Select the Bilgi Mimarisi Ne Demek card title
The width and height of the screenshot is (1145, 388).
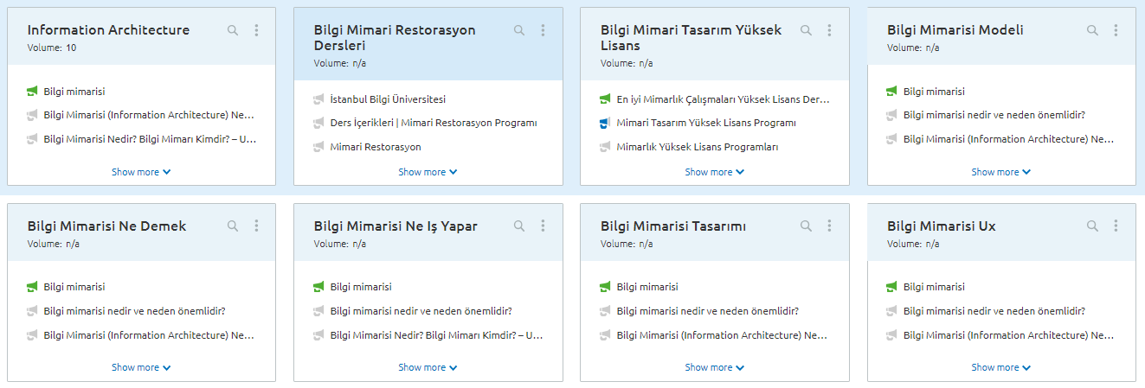click(x=106, y=226)
